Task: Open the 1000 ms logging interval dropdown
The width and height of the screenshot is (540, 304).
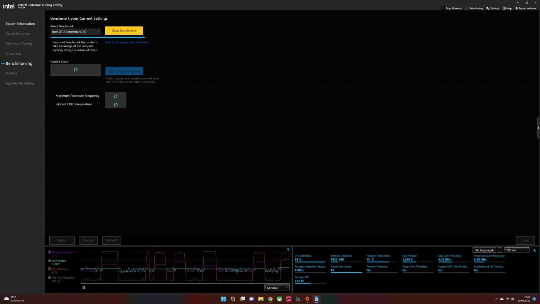Action: tap(517, 250)
